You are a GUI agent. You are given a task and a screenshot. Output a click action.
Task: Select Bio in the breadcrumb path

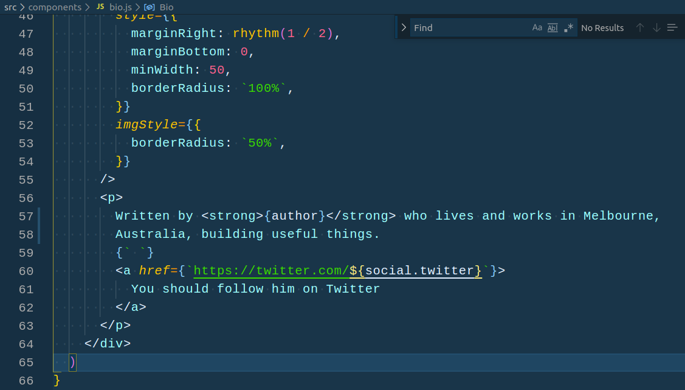pyautogui.click(x=167, y=7)
